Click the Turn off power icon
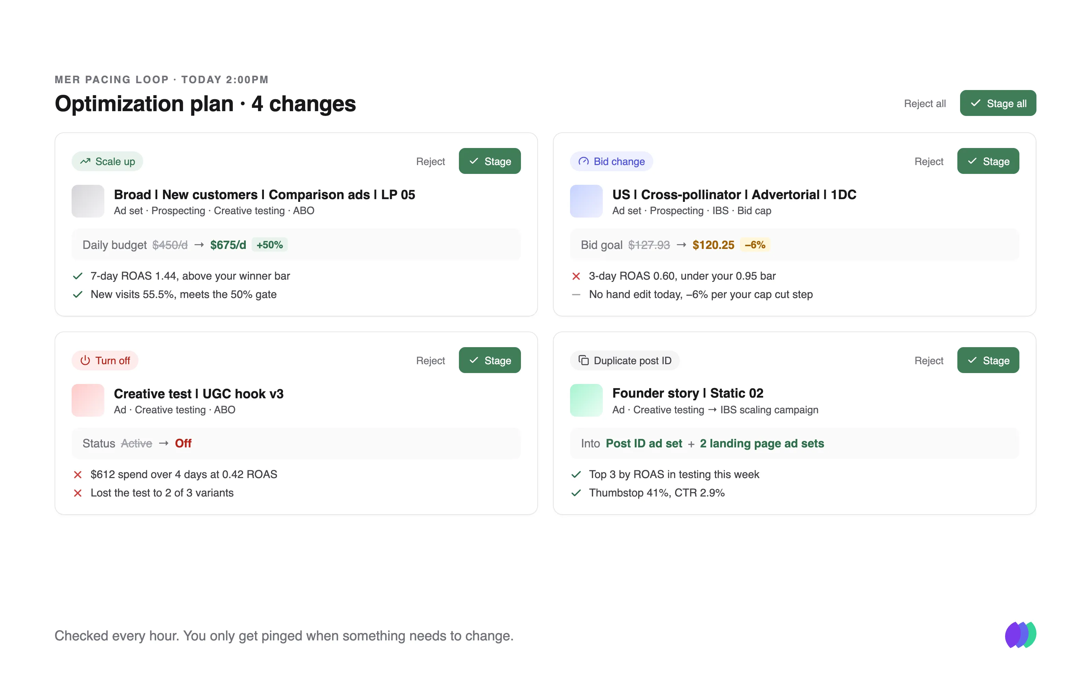The height and width of the screenshot is (682, 1091). tap(85, 360)
